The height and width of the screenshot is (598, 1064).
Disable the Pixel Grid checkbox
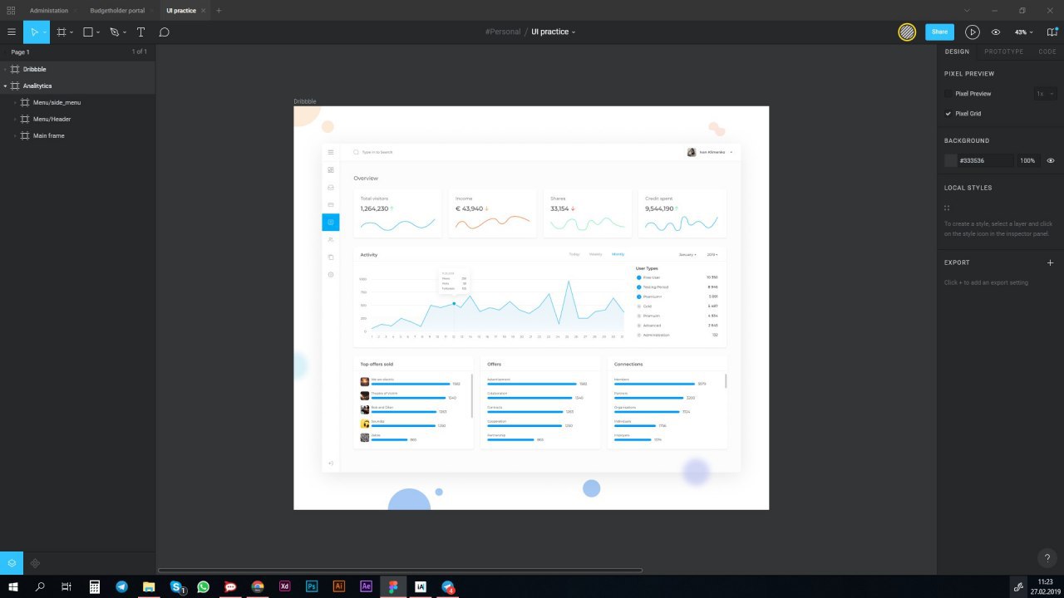point(948,114)
